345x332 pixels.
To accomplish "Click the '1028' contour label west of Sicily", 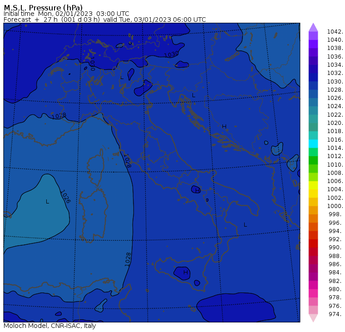I will (128, 260).
